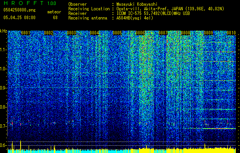240x153 pixels.
Task: Select the file name 0504250800.png
Action: [x=19, y=10]
